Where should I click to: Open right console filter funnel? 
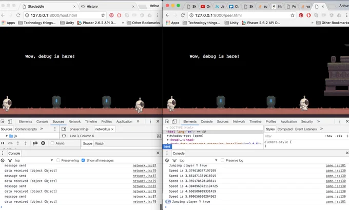(174, 160)
